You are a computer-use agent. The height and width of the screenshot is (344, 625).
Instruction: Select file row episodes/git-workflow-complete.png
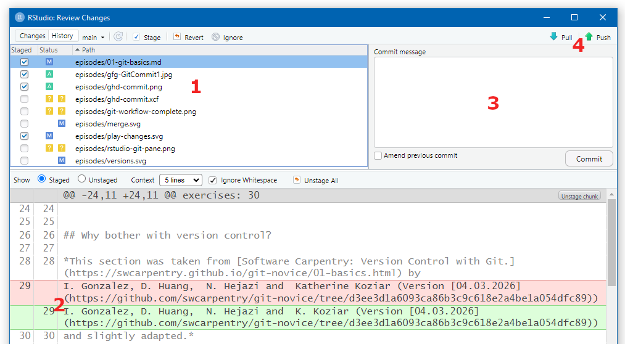point(189,112)
